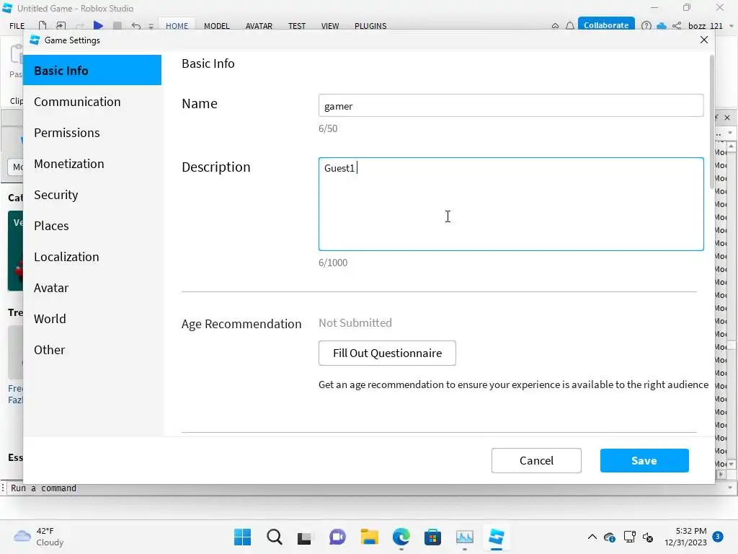738x554 pixels.
Task: Open the Monetization settings section
Action: [92, 164]
